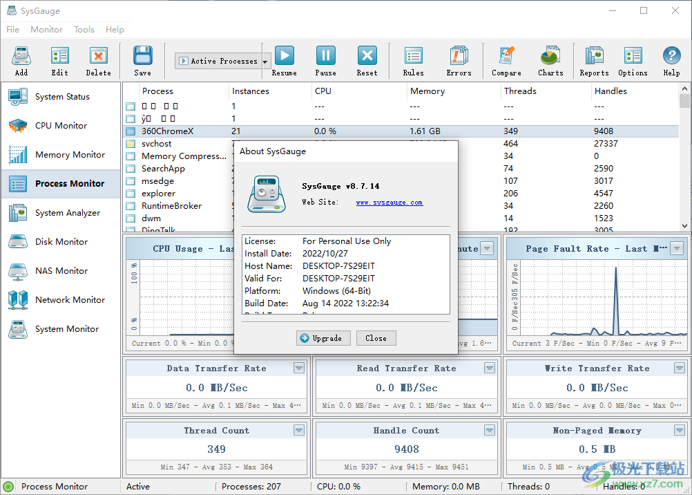Sort by the Instances column header
692x495 pixels.
[270, 91]
